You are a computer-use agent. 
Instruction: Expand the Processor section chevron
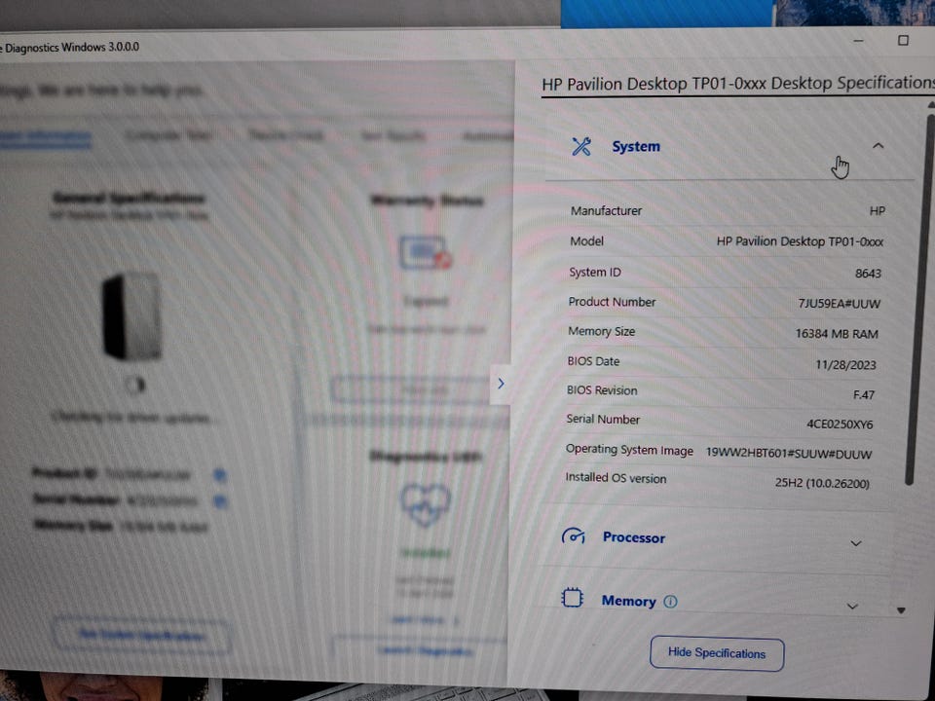point(856,543)
